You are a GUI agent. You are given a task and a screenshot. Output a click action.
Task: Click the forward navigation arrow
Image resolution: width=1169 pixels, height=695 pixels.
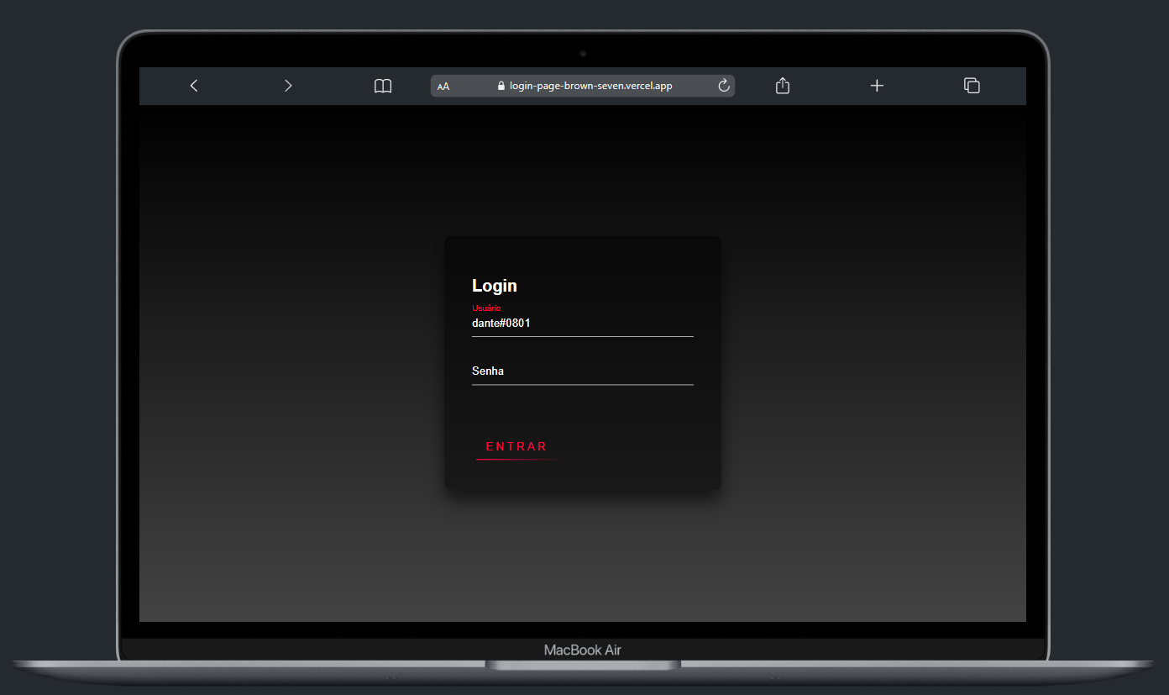tap(288, 86)
